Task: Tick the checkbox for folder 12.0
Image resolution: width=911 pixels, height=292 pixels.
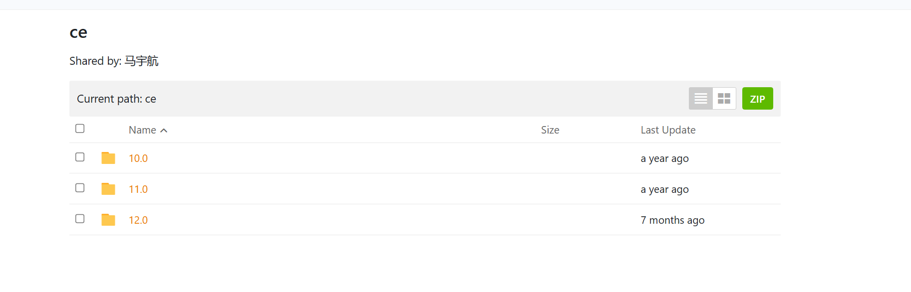Action: tap(80, 219)
